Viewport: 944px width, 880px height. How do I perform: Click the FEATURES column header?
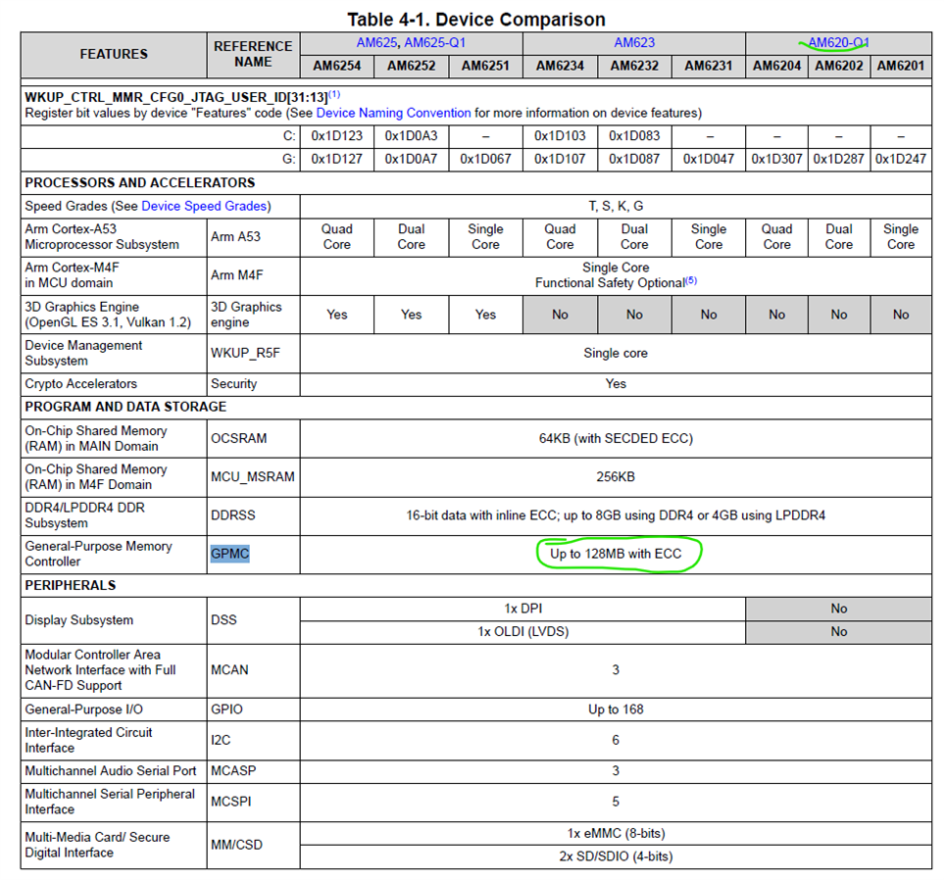[x=114, y=54]
